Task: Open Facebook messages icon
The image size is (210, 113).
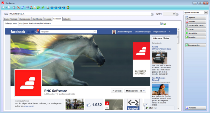Action: 32,32
